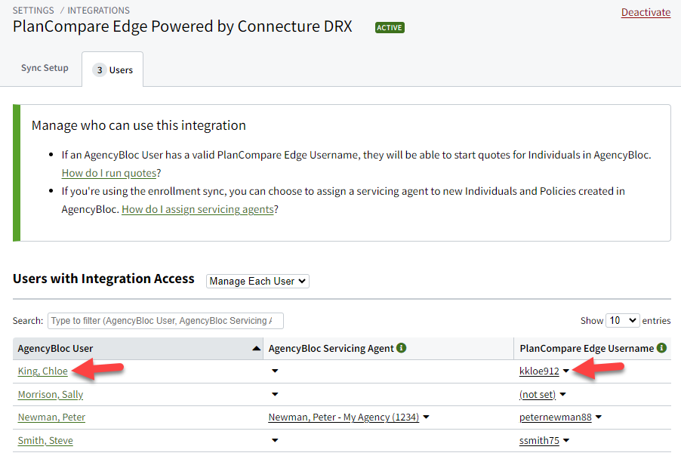Open 'How do I run quotes' help link
The width and height of the screenshot is (681, 459).
coord(109,173)
